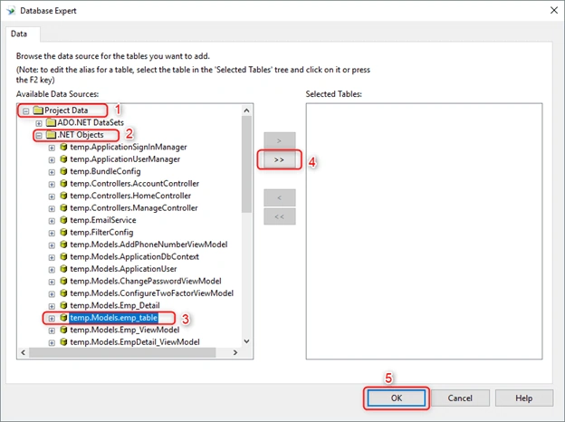Click the ADO.NET DataSets folder icon
Viewport: 565px width, 422px height.
pyautogui.click(x=52, y=122)
